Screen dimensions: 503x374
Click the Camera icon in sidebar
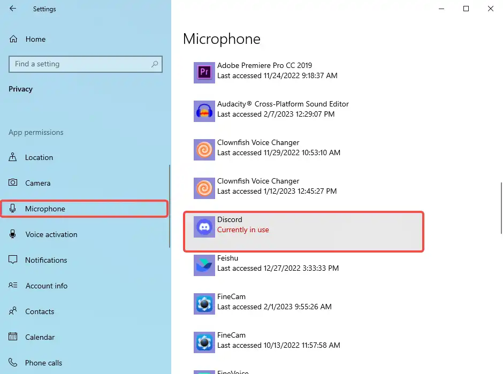tap(13, 183)
